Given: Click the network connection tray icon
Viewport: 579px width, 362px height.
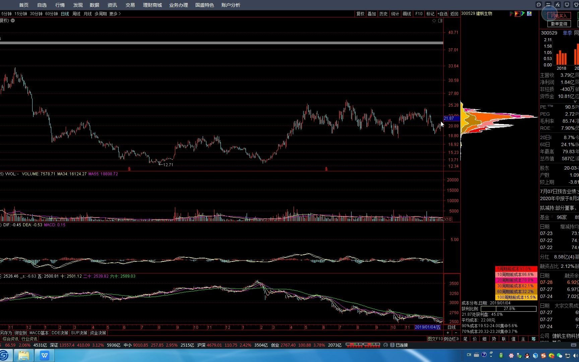Looking at the screenshot, I should click(x=568, y=355).
